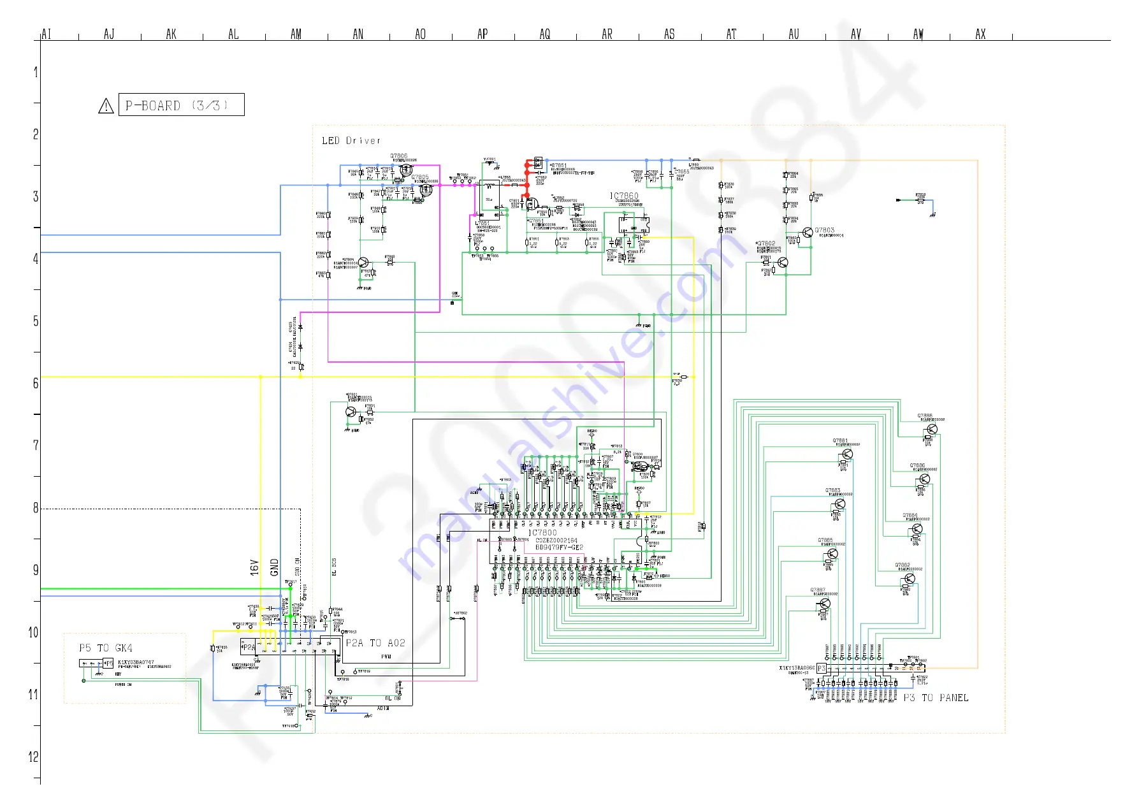Click row 9 on the left grid ruler
1139x805 pixels.
click(36, 570)
